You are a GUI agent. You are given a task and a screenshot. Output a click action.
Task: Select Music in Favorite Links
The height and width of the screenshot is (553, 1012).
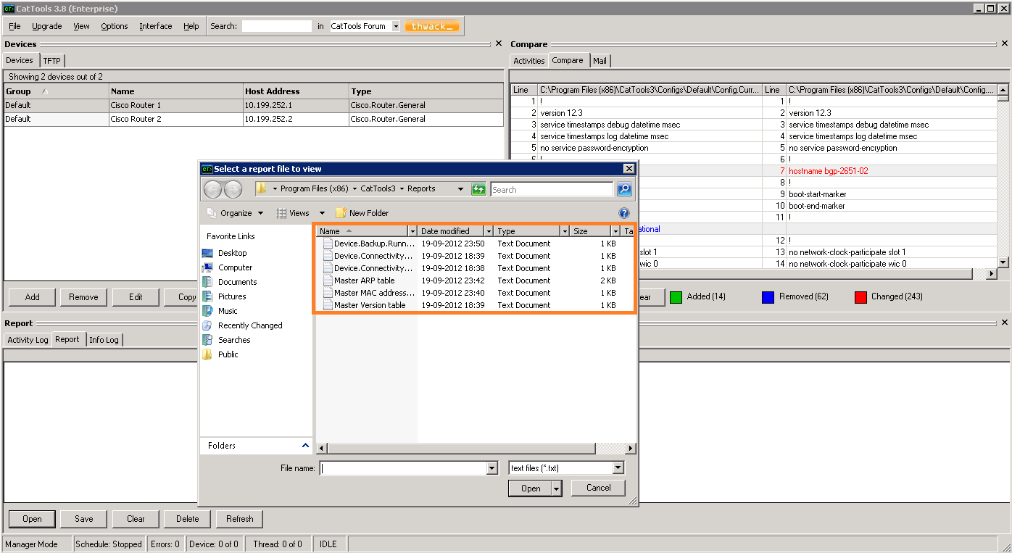220,311
